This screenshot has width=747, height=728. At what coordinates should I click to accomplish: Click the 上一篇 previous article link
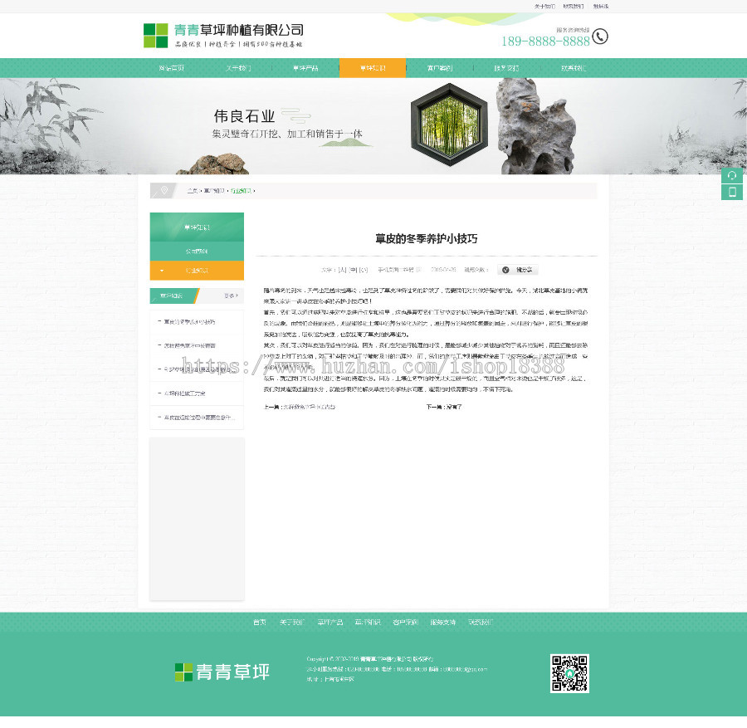(299, 407)
